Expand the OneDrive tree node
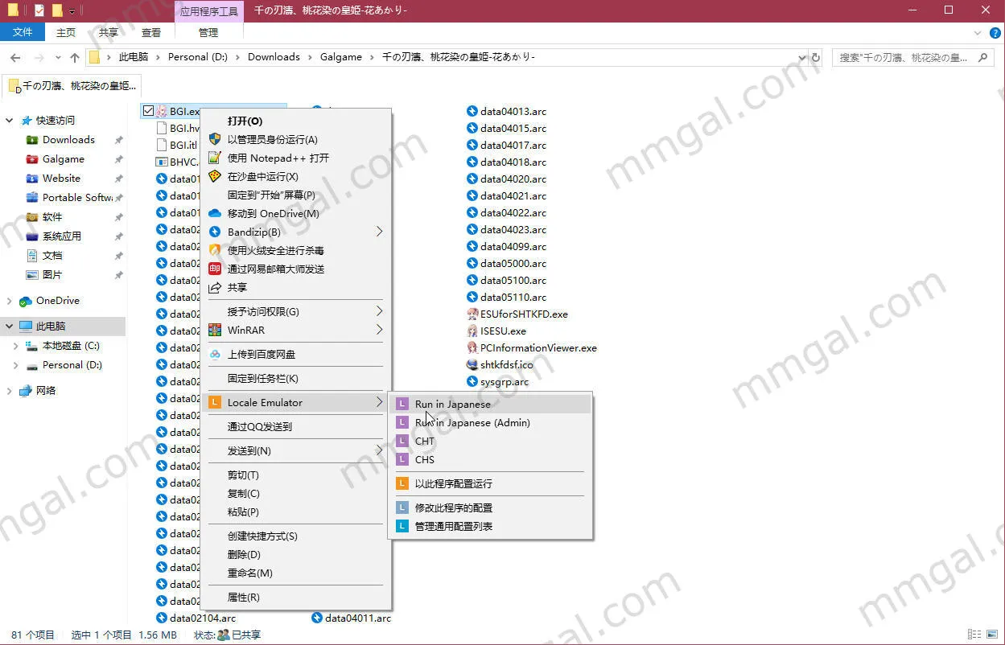1005x645 pixels. coord(10,301)
